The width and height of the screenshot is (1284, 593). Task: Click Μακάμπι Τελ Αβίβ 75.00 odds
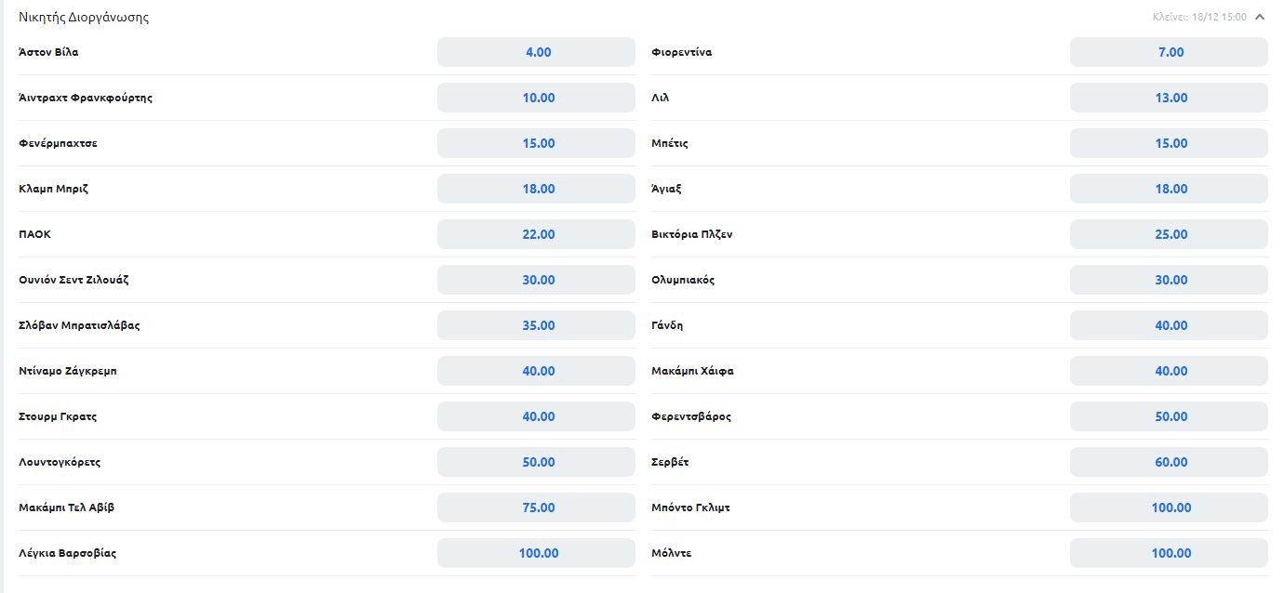click(x=537, y=507)
